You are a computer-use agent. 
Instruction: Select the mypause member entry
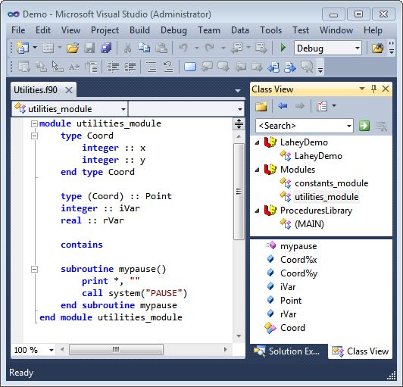click(x=298, y=246)
